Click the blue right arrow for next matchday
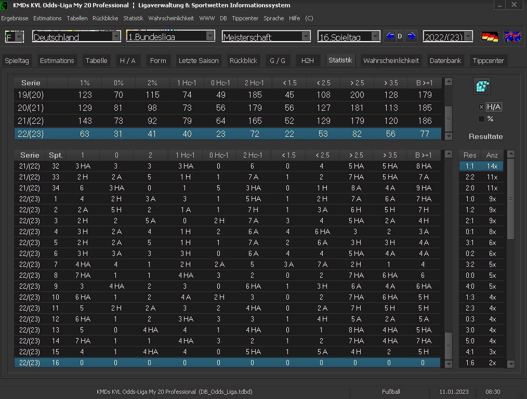527x399 pixels. (411, 36)
